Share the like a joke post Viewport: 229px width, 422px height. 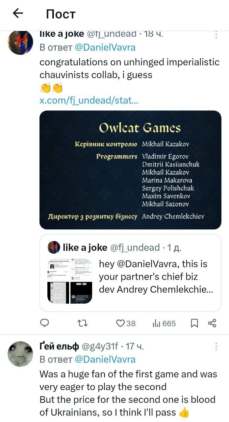click(x=212, y=323)
